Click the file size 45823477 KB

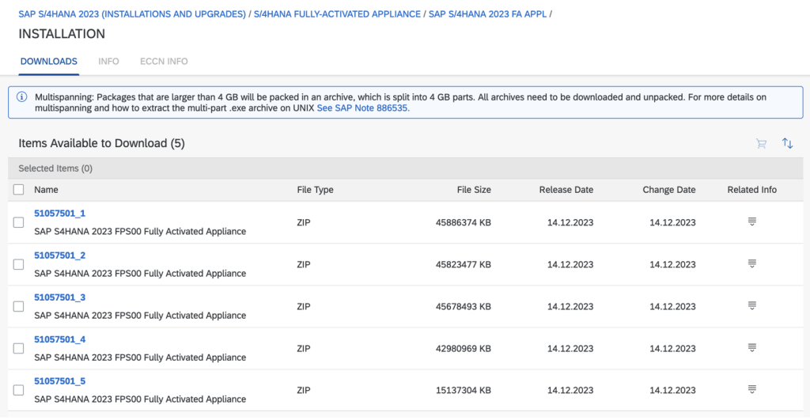tap(464, 264)
